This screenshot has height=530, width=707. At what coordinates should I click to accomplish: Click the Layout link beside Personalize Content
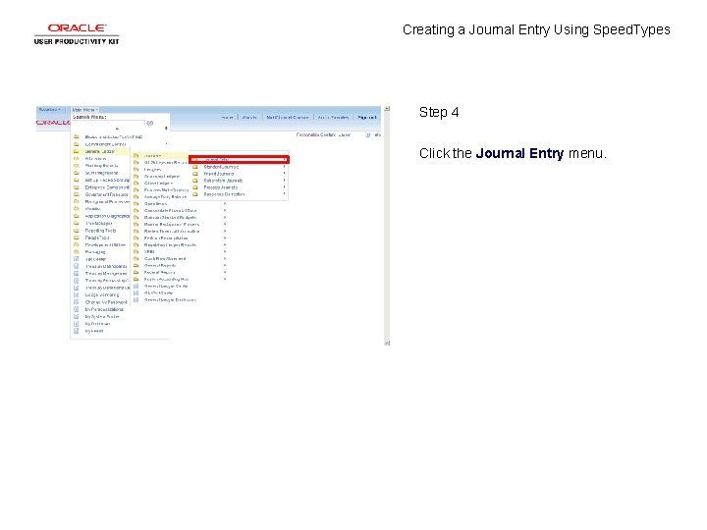tap(345, 134)
